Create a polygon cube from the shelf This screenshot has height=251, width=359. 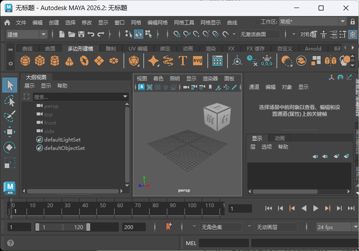coord(40,61)
